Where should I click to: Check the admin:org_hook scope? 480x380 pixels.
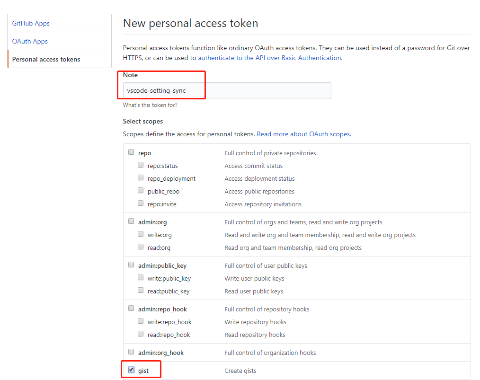[131, 352]
